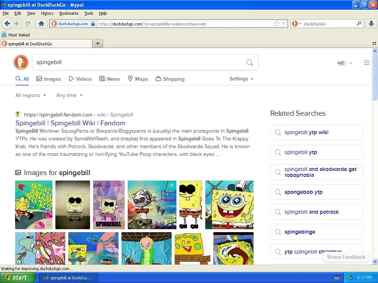Viewport: 378px width, 283px height.
Task: Open the View menu
Action: pos(31,13)
